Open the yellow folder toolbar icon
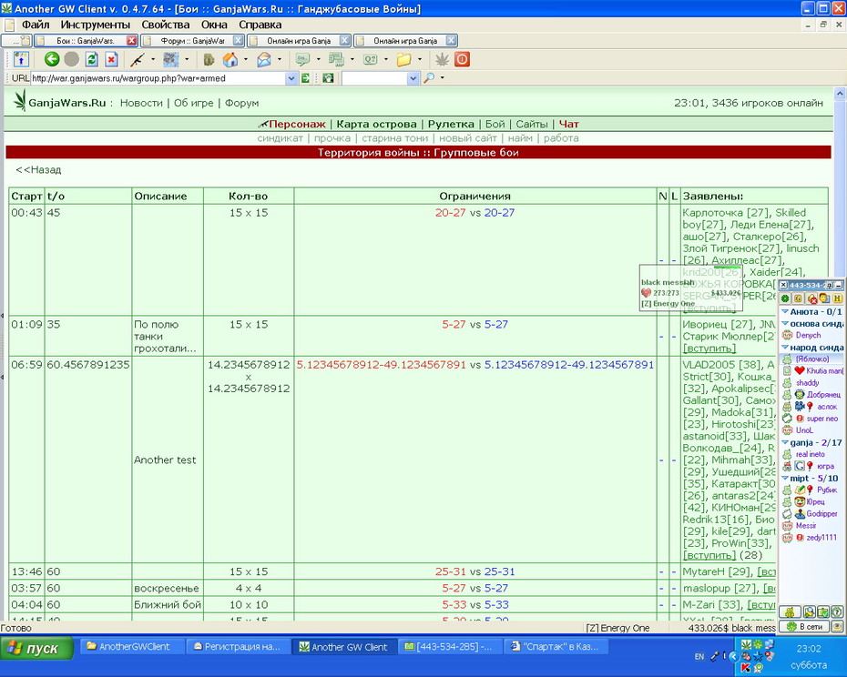 coord(403,59)
